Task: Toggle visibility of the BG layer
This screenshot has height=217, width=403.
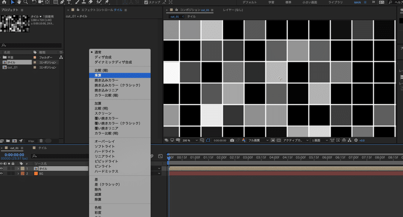Action: click(2, 173)
